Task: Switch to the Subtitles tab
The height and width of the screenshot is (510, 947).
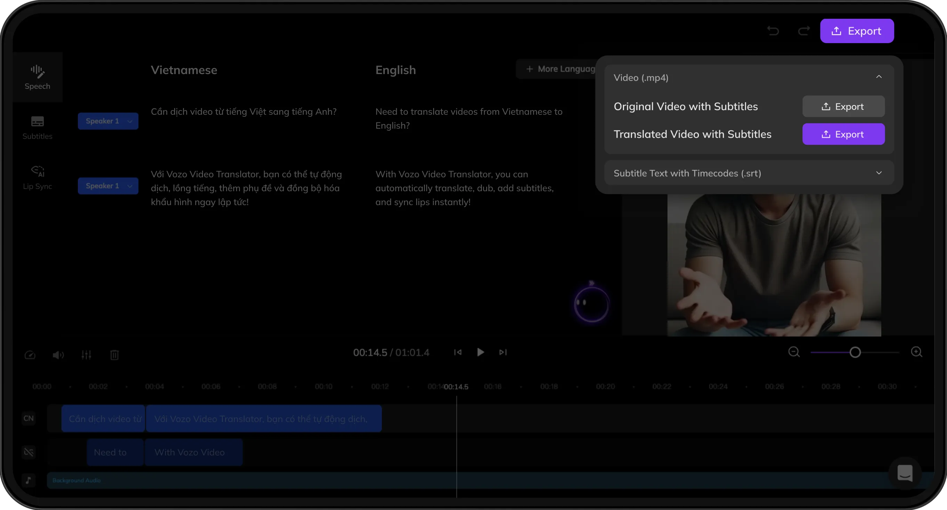Action: click(37, 127)
